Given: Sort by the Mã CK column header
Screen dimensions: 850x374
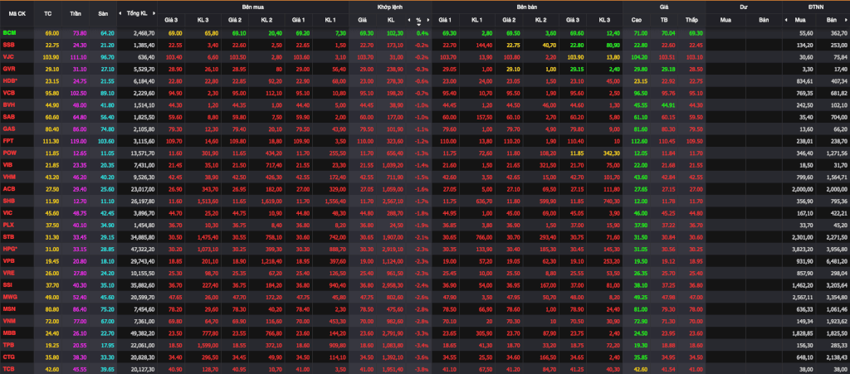Looking at the screenshot, I should click(17, 13).
